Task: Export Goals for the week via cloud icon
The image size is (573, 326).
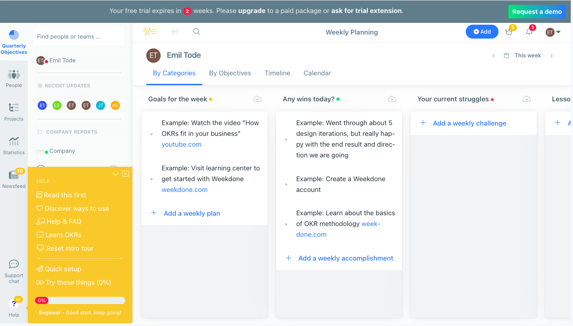Action: (258, 99)
